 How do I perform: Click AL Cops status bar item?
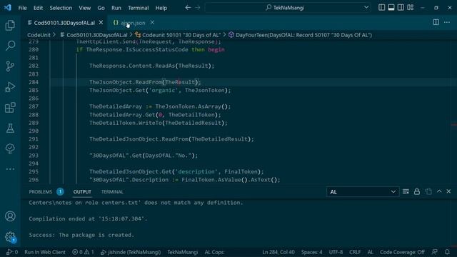[214, 252]
